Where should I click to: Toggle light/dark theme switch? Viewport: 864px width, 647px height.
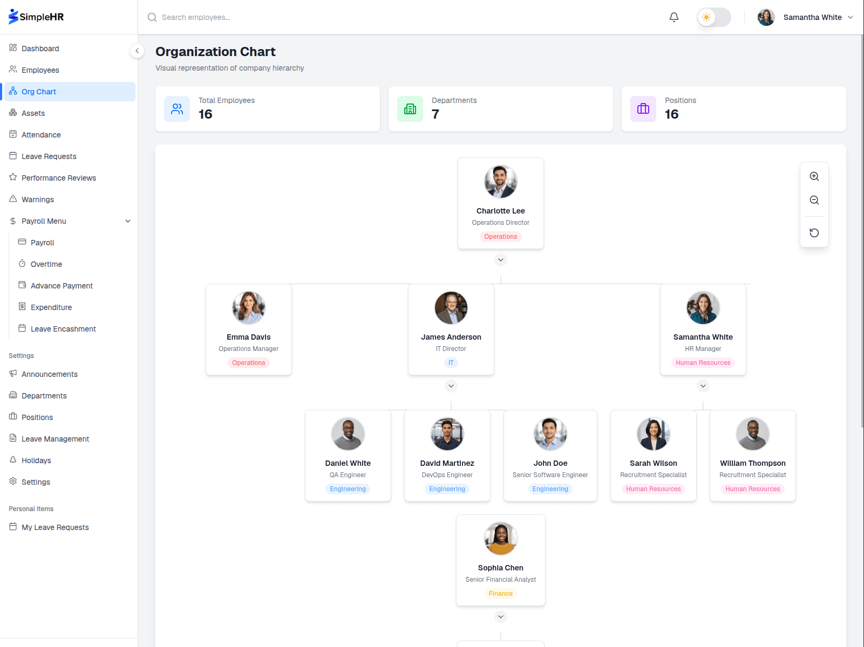point(713,17)
